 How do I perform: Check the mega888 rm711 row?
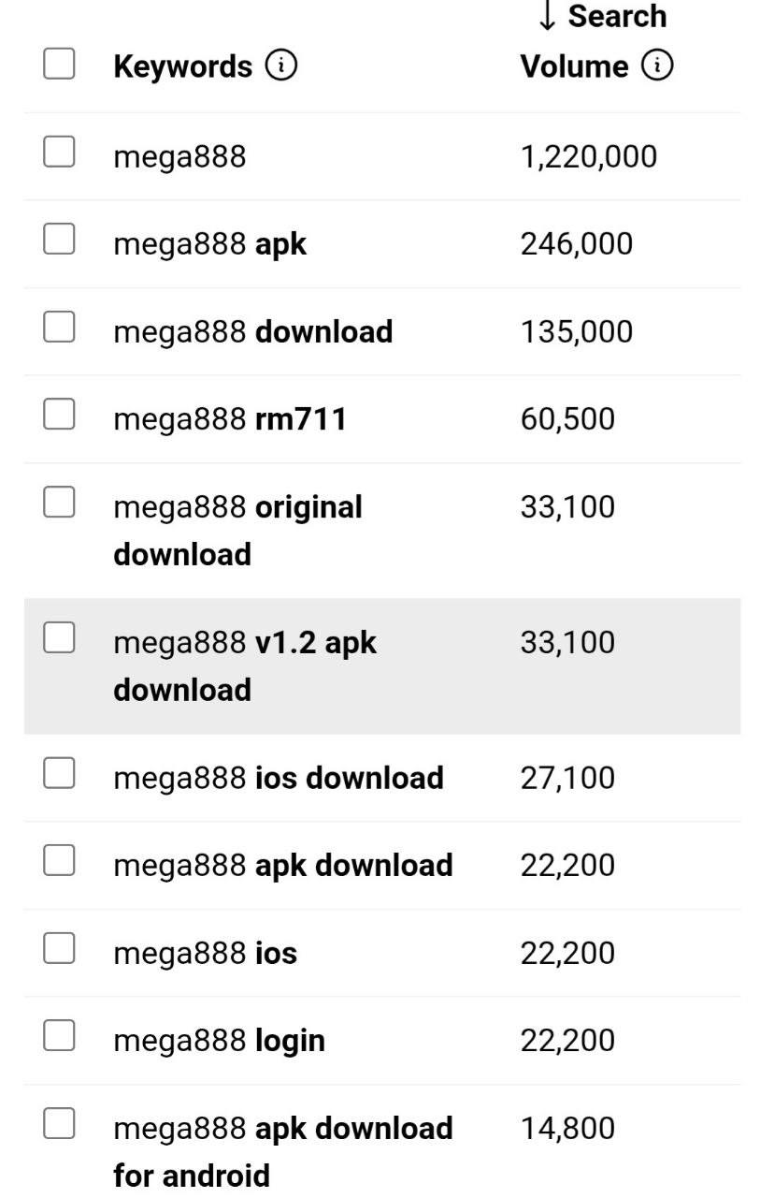pos(59,416)
